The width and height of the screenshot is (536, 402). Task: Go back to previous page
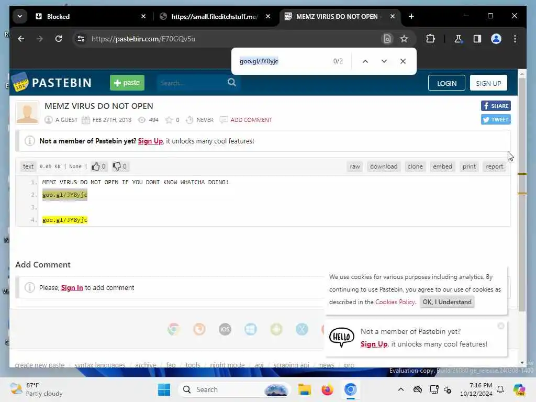click(21, 39)
